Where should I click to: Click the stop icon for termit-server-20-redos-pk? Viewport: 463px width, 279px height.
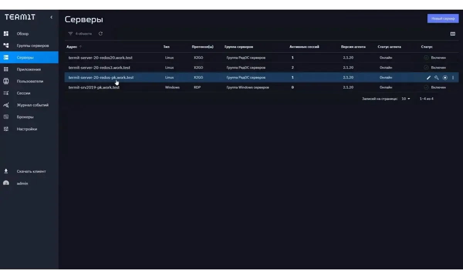[445, 78]
